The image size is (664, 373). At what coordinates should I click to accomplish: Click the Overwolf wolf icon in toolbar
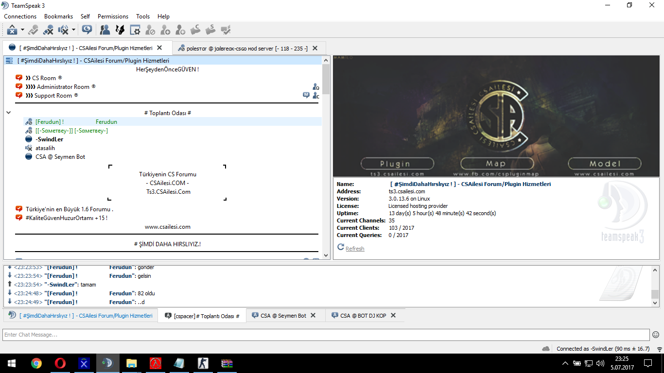(x=120, y=30)
